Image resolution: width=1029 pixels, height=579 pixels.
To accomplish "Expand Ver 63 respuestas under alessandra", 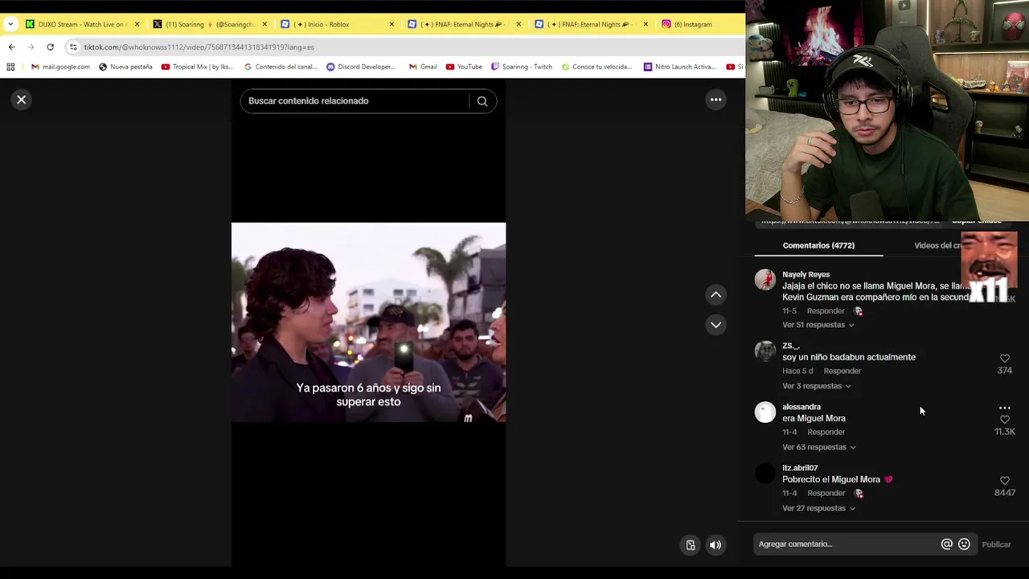I will [x=818, y=447].
